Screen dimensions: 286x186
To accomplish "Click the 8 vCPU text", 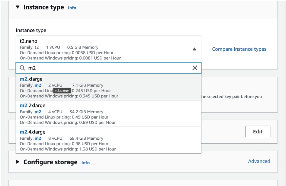I will (x=55, y=138).
